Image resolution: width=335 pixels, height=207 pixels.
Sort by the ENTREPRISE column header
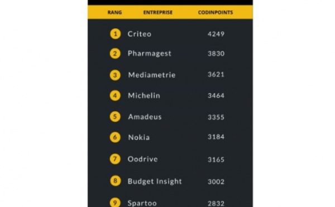(x=158, y=12)
